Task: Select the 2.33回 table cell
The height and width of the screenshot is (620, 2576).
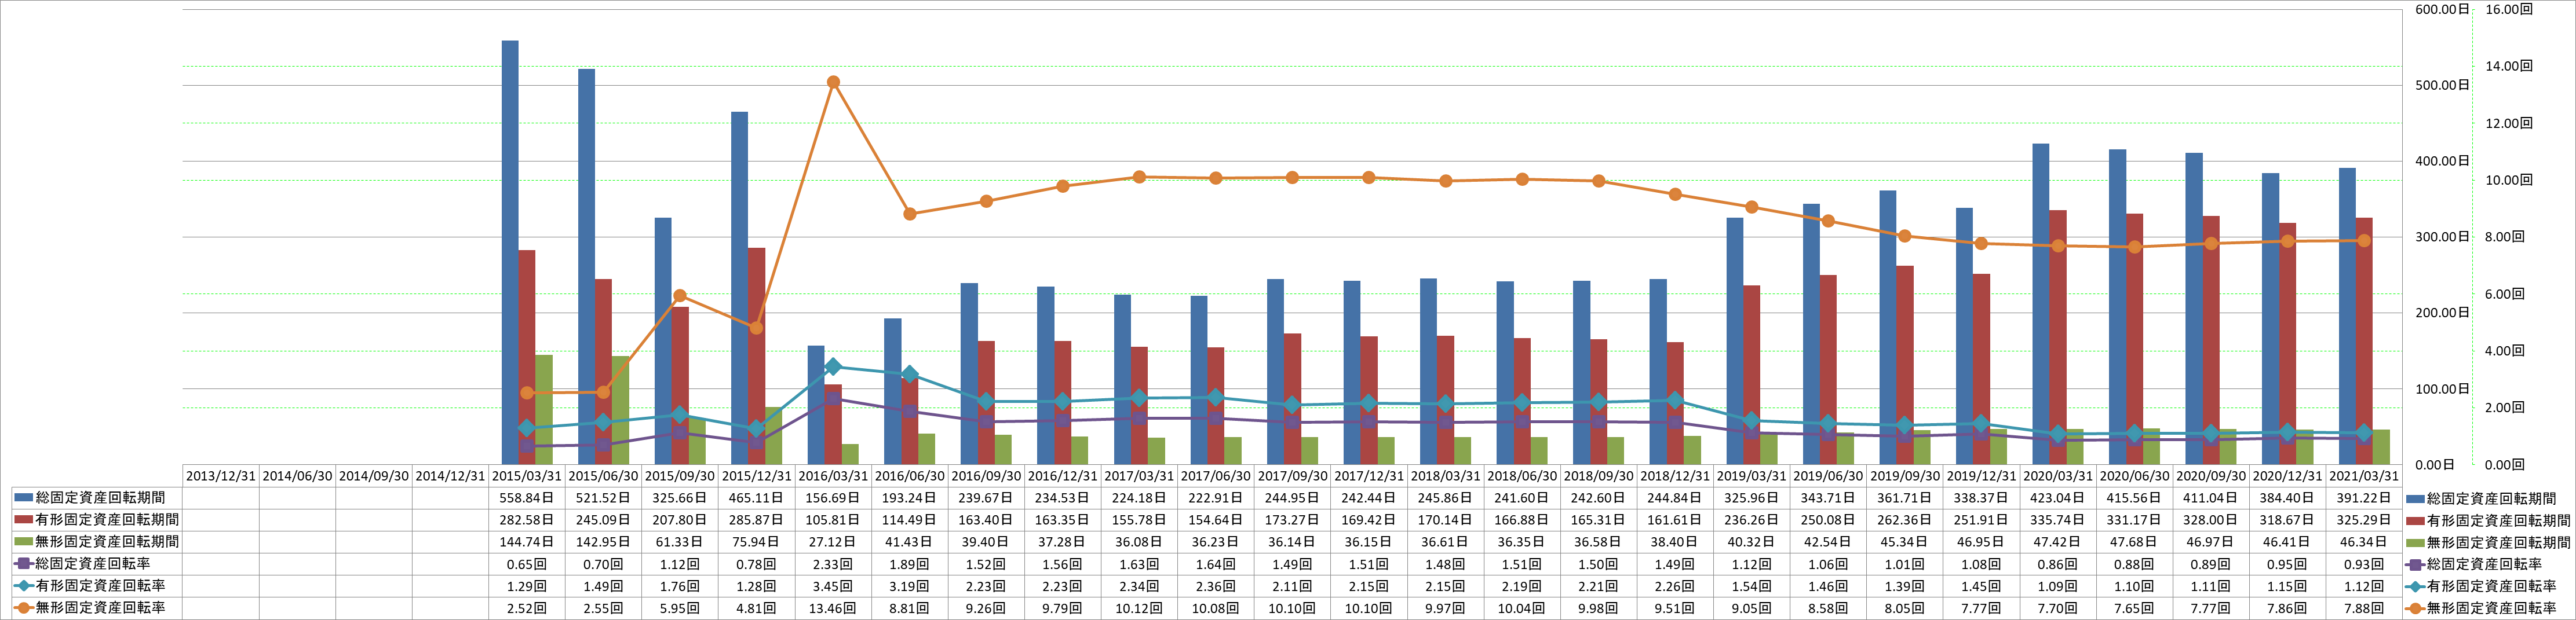Action: coord(833,564)
